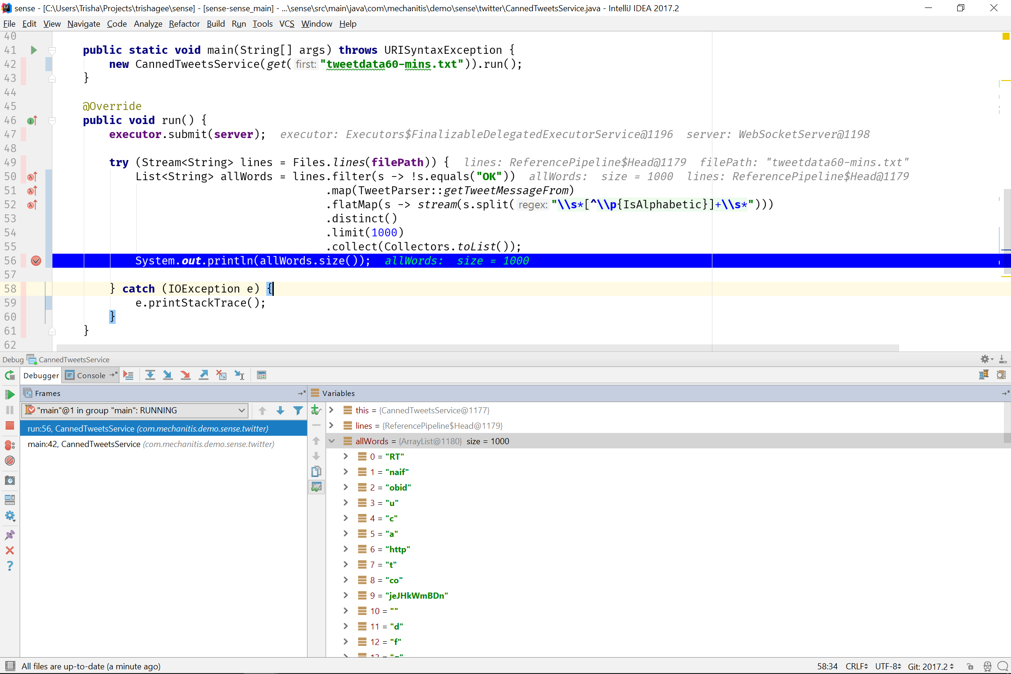Toggle Mute Breakpoints icon
This screenshot has height=674, width=1011.
pos(10,461)
